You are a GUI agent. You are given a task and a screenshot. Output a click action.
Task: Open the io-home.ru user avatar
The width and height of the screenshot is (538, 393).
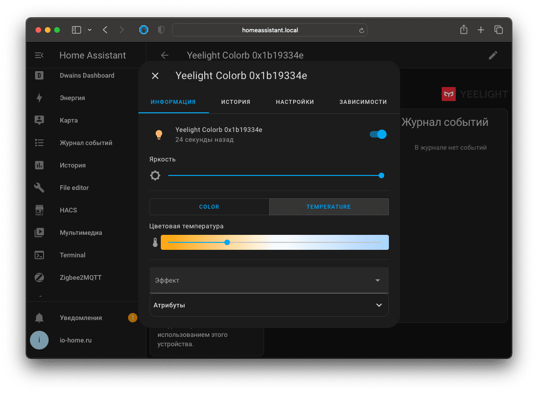pyautogui.click(x=39, y=340)
